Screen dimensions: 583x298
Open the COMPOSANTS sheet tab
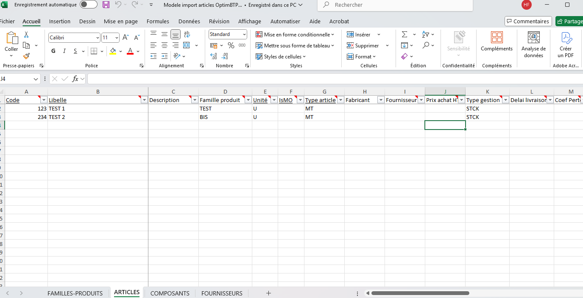click(x=170, y=293)
